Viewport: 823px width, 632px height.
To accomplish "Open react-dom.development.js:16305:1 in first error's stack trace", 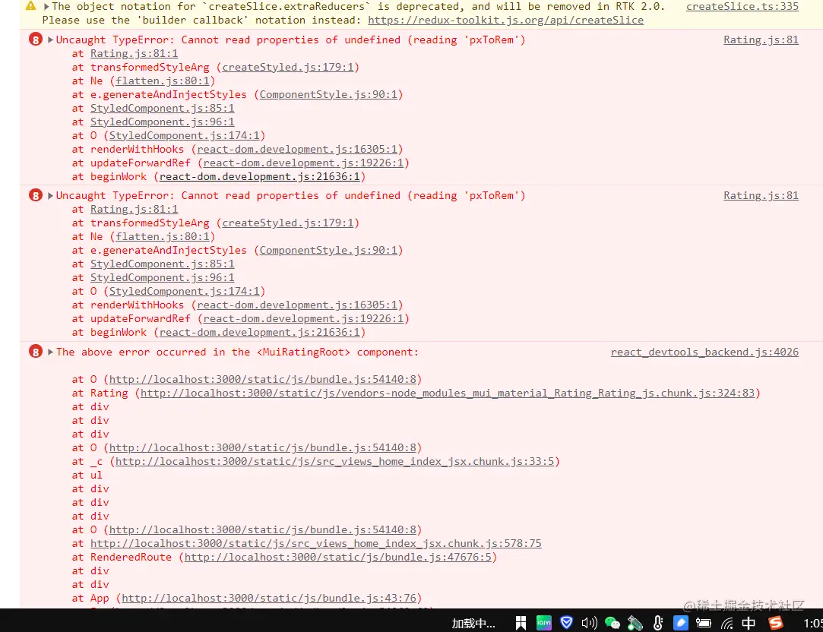I will [297, 149].
